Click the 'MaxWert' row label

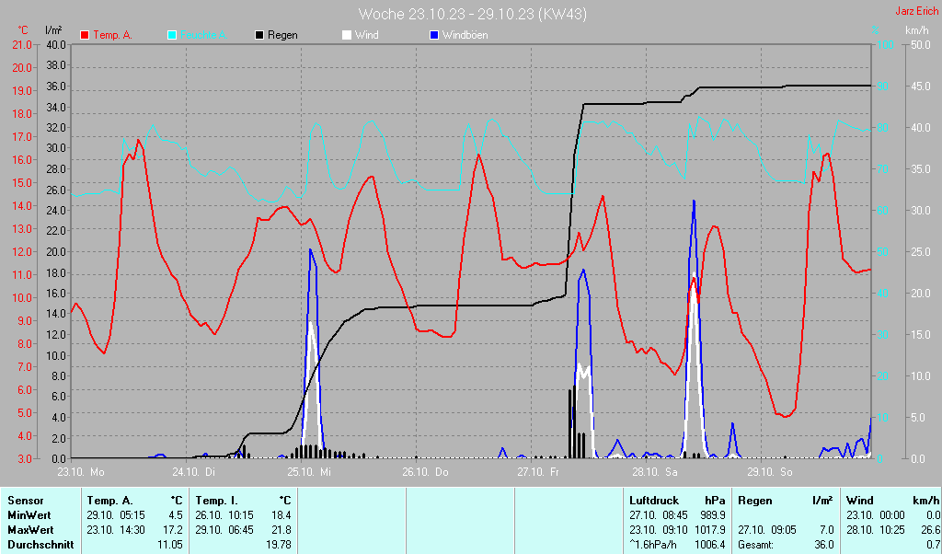(x=30, y=531)
